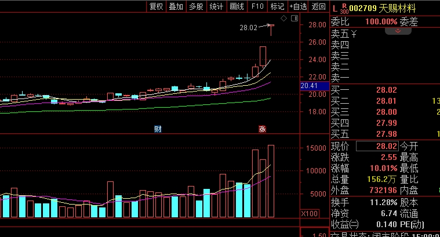Click the 内盘 label

tap(409, 190)
